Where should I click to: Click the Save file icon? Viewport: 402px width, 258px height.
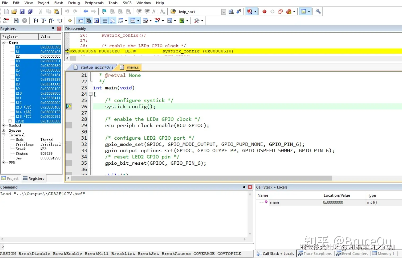22,11
